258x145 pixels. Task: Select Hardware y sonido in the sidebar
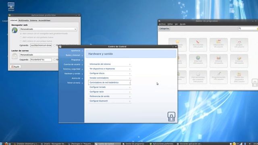(x=74, y=74)
